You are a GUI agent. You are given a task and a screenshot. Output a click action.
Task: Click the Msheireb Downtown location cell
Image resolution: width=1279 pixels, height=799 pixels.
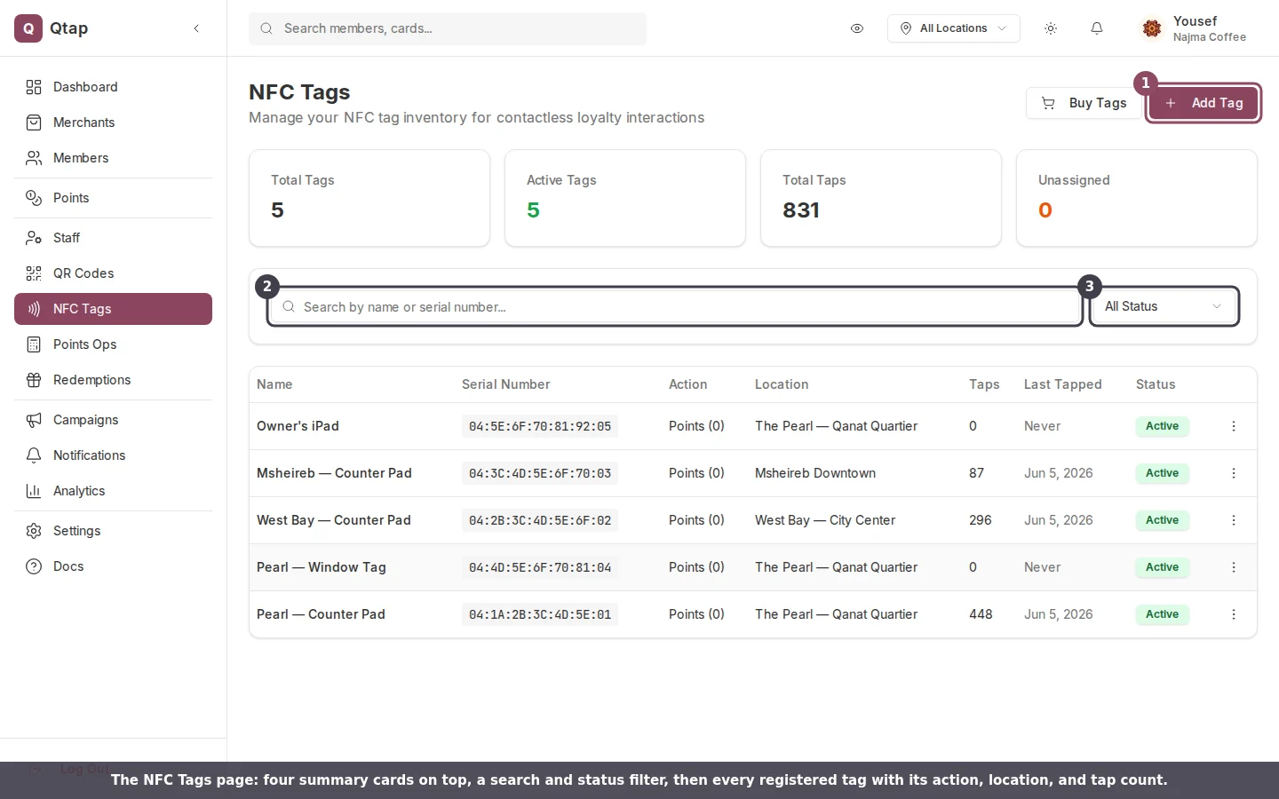815,473
